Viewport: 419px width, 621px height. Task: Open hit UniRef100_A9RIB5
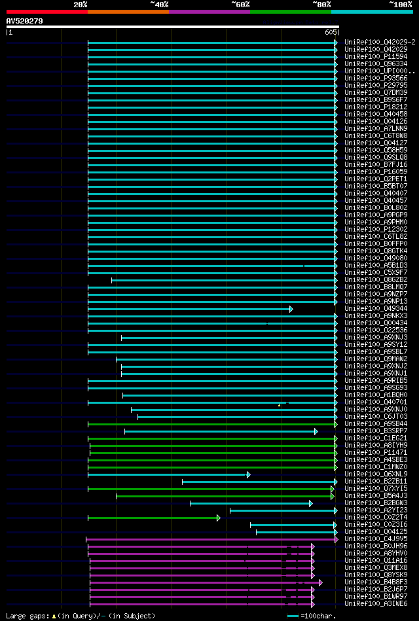tap(376, 381)
